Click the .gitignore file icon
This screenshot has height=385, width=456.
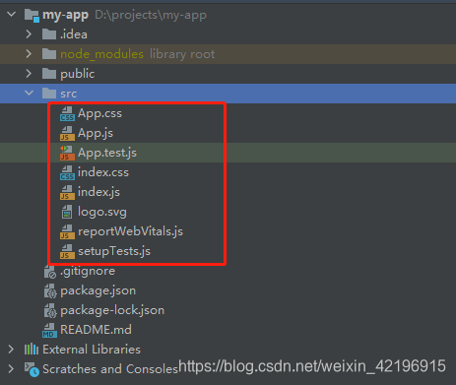[50, 272]
